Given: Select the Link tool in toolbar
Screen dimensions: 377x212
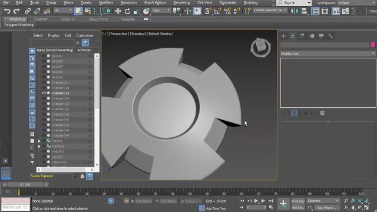Looking at the screenshot, I should (x=28, y=11).
